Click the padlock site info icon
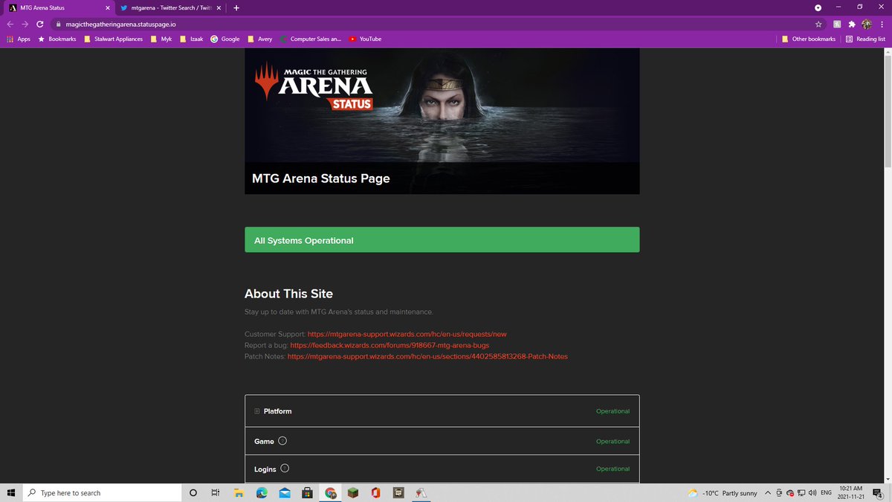 pos(57,24)
